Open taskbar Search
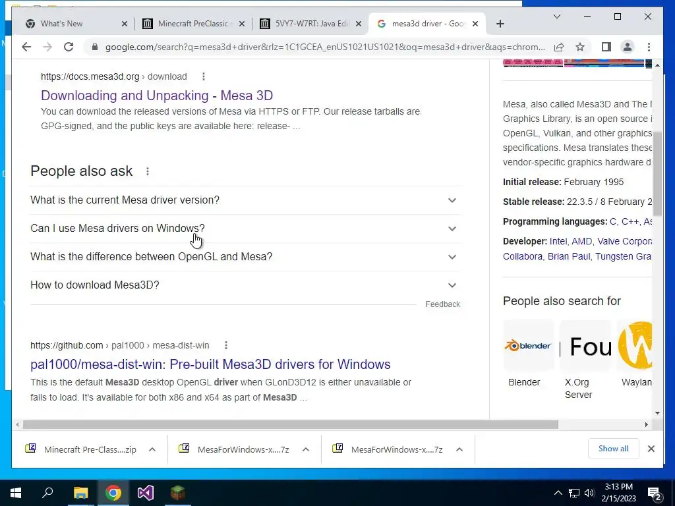The width and height of the screenshot is (675, 506). click(47, 493)
